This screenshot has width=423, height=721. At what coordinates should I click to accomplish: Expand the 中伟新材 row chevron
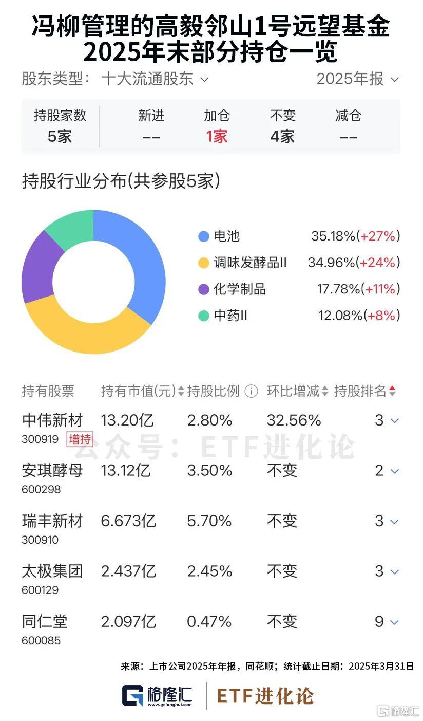[x=394, y=421]
